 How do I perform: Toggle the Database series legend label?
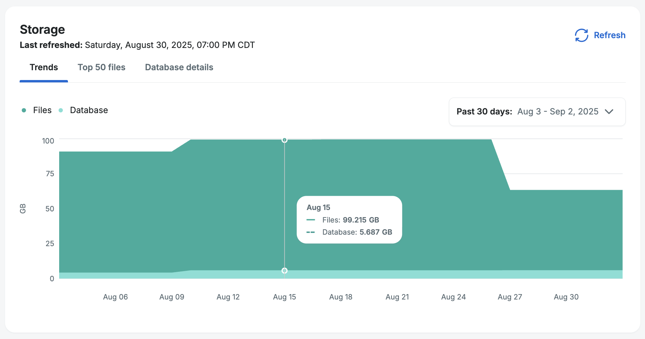(89, 110)
